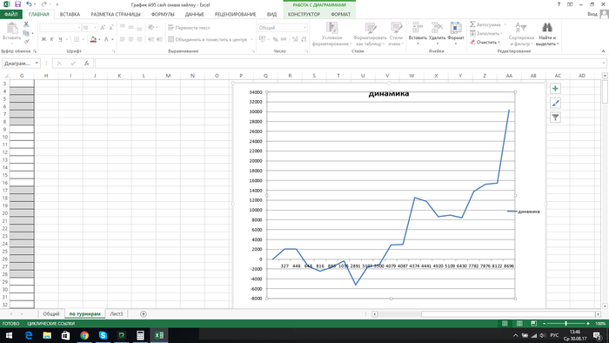Click the fill color bucket icon
This screenshot has width=609, height=343.
point(93,39)
